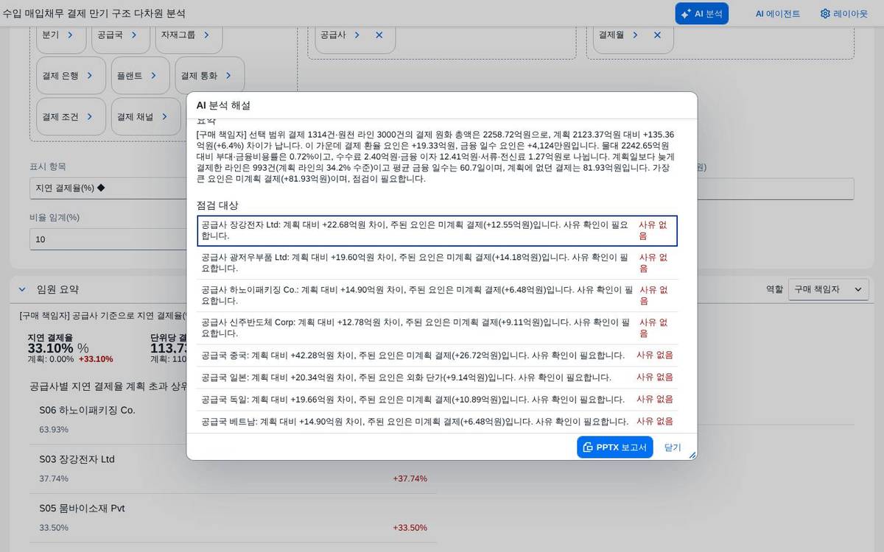Click the 점검 대상 heading
The height and width of the screenshot is (552, 884).
point(217,205)
